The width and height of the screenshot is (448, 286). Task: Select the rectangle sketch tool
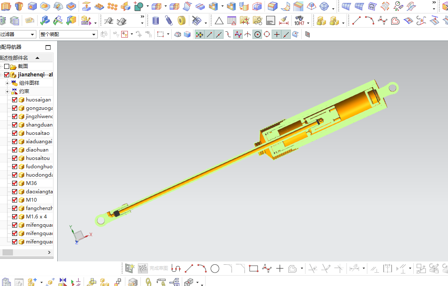(253, 268)
